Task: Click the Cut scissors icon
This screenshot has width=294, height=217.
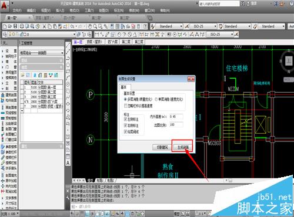Action: pyautogui.click(x=44, y=26)
